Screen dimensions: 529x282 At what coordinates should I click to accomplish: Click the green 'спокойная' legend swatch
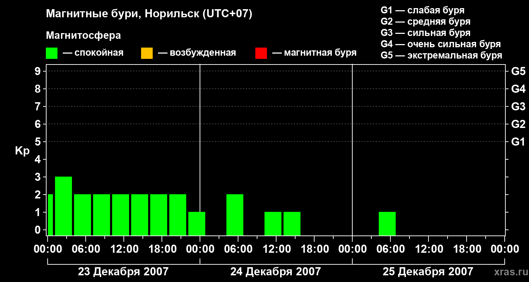tap(51, 53)
